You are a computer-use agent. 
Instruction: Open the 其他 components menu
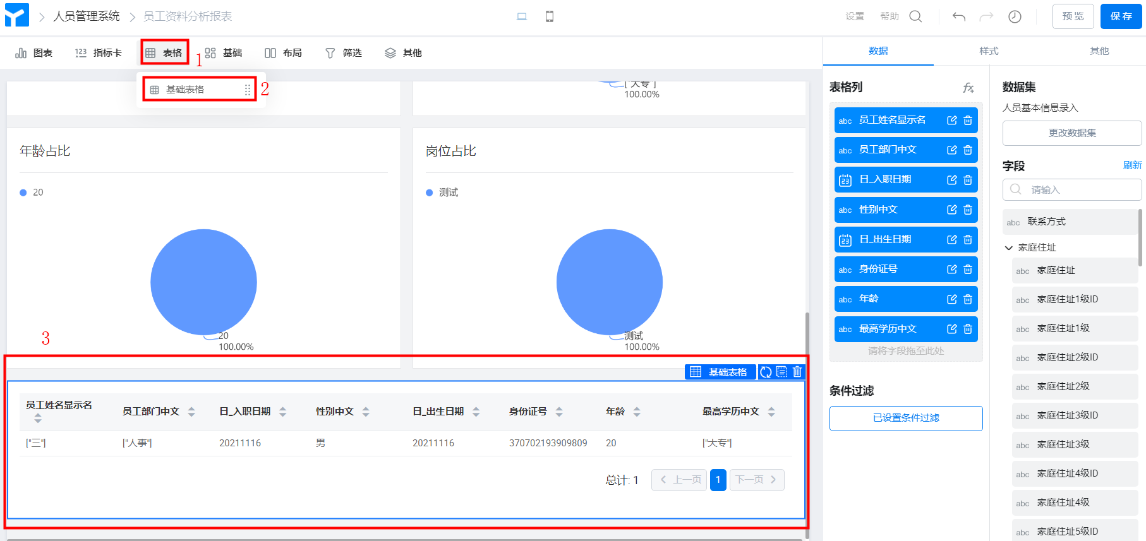[403, 53]
